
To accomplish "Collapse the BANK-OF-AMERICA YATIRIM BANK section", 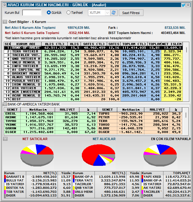I will tap(5, 104).
